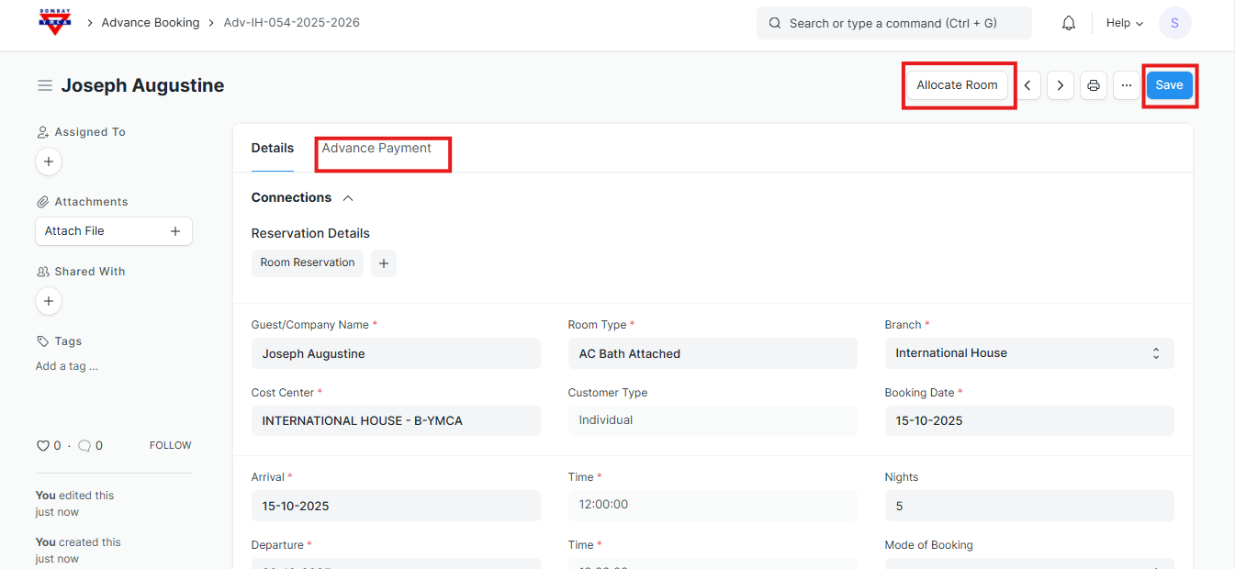
Task: Print the booking via printer icon
Action: pos(1094,85)
